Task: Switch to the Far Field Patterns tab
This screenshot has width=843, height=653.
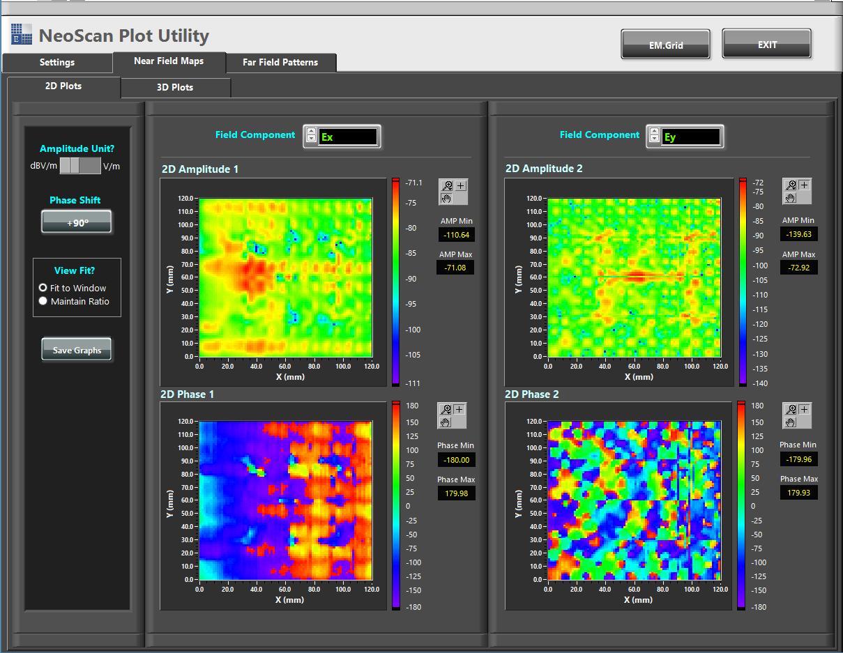Action: (x=280, y=62)
